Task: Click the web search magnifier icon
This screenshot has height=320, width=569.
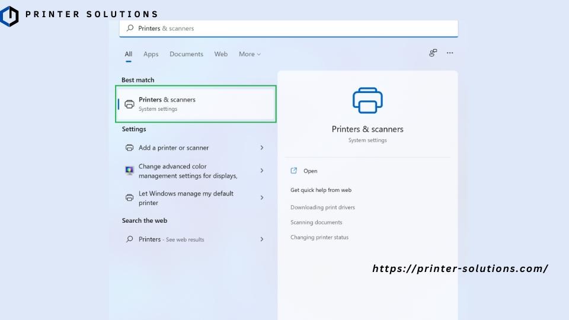Action: pos(130,239)
